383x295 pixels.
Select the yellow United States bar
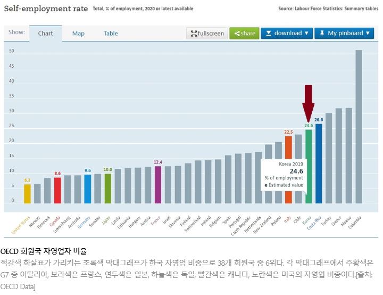pyautogui.click(x=27, y=194)
